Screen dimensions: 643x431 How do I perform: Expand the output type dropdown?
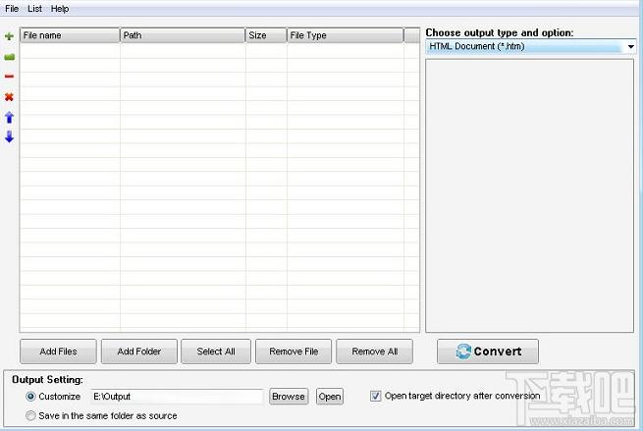629,47
